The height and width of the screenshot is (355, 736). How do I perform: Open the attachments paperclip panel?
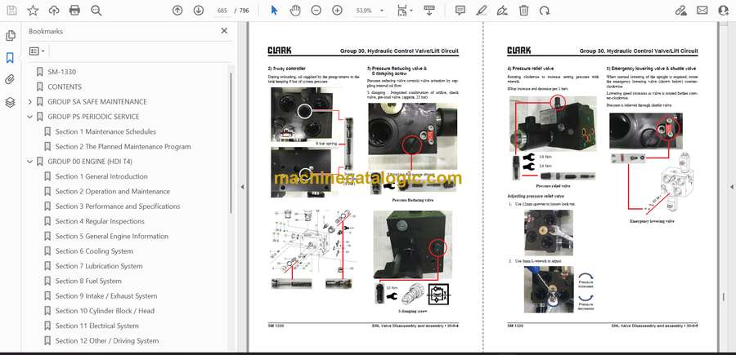[x=10, y=80]
